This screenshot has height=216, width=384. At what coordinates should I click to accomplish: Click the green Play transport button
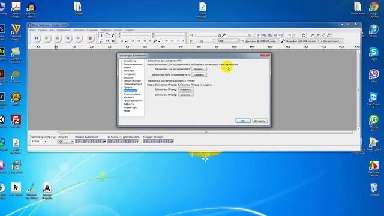tap(47, 38)
